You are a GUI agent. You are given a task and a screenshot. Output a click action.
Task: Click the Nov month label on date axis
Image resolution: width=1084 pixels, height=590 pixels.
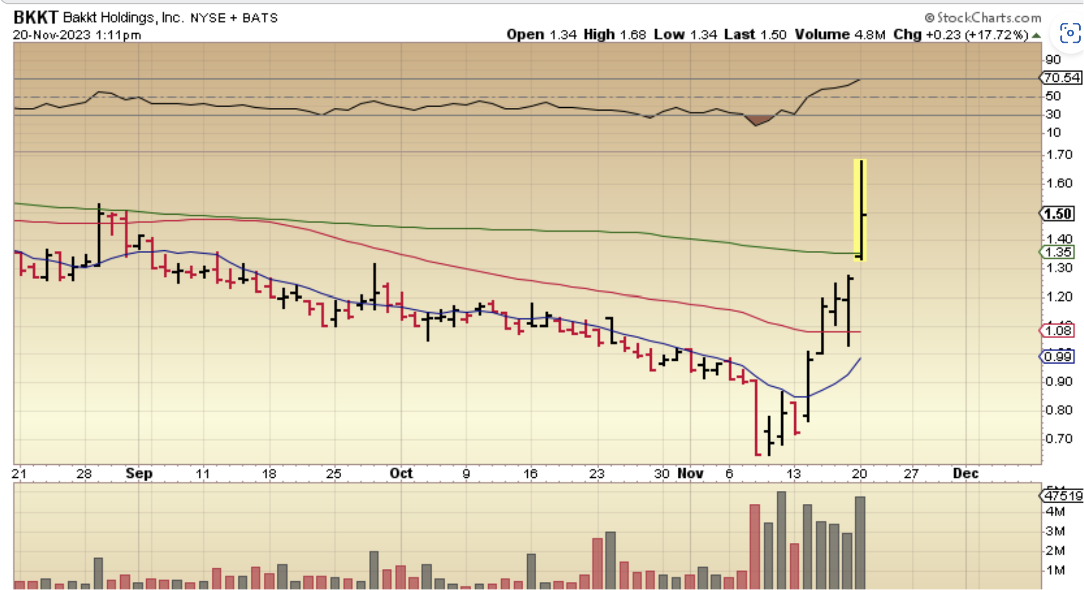(690, 474)
